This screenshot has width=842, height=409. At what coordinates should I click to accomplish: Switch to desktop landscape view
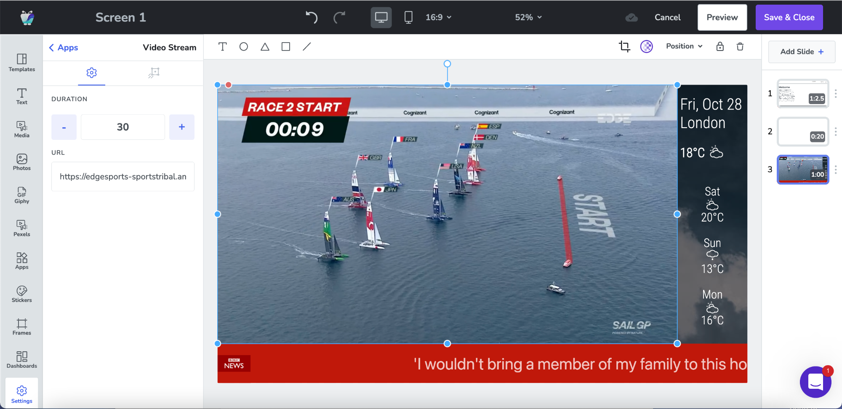pos(381,17)
